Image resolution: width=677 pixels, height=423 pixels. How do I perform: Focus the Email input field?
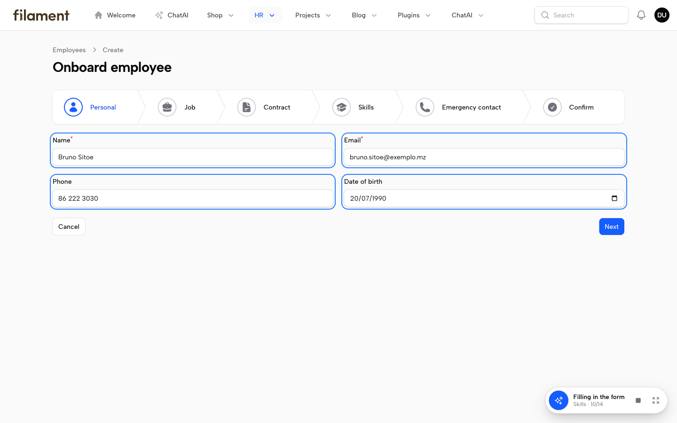tap(484, 157)
